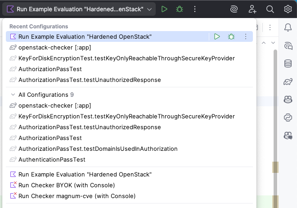Collapse the All Configurations section
Screen dimensions: 297x208
point(13,95)
